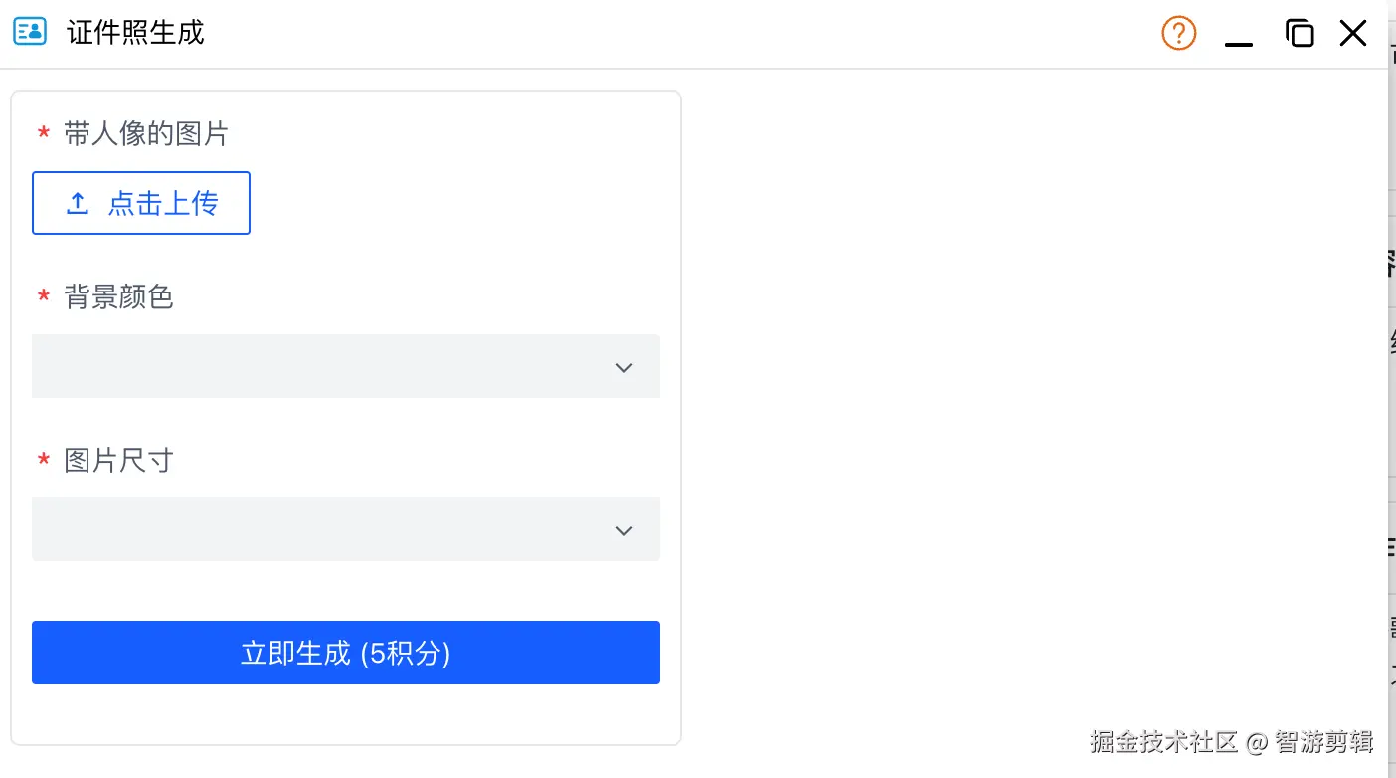Click the upload arrow icon beside 点击上传
This screenshot has width=1396, height=778.
pos(77,204)
